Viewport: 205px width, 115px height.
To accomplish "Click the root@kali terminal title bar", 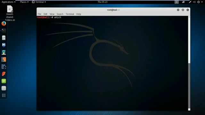I will (x=113, y=10).
